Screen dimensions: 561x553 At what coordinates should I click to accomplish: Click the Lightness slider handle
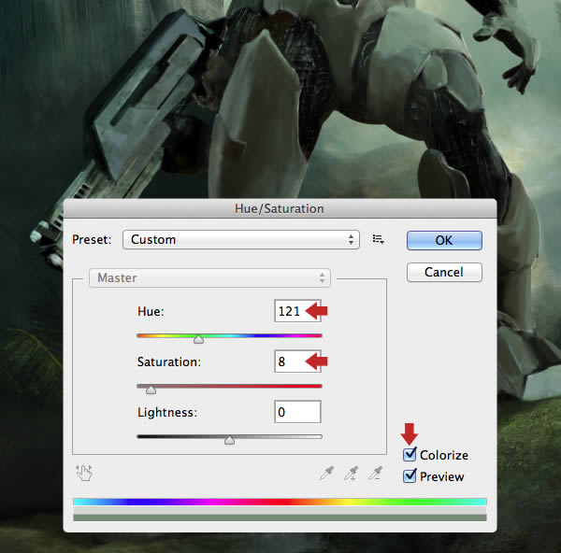[x=229, y=440]
